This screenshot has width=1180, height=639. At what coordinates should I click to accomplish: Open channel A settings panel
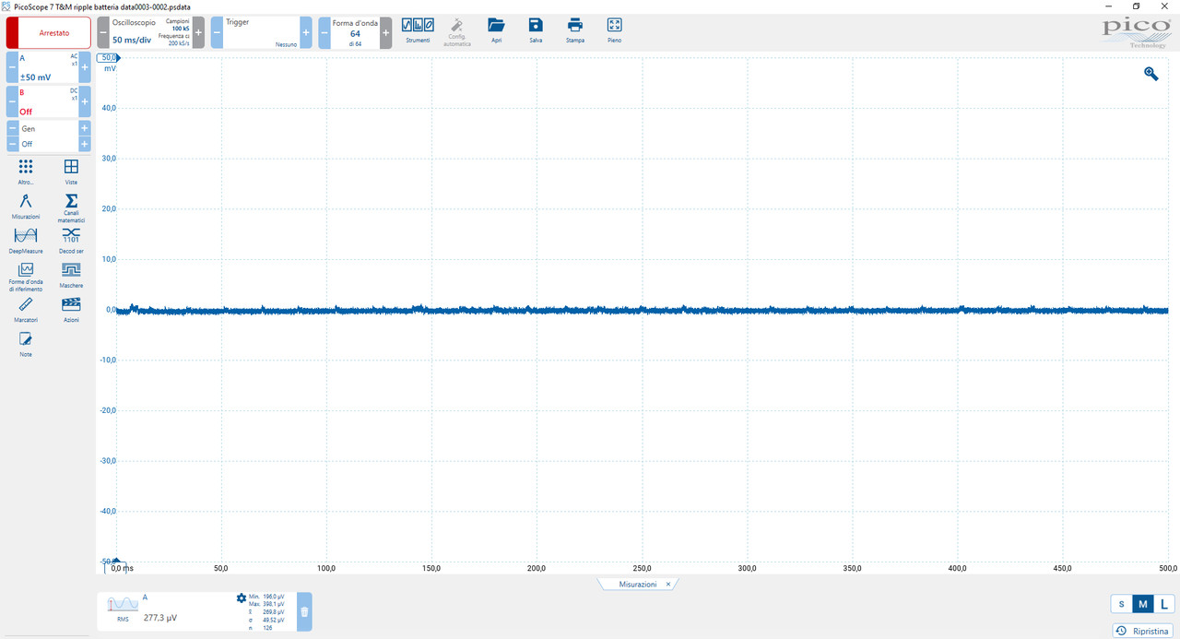pos(48,67)
